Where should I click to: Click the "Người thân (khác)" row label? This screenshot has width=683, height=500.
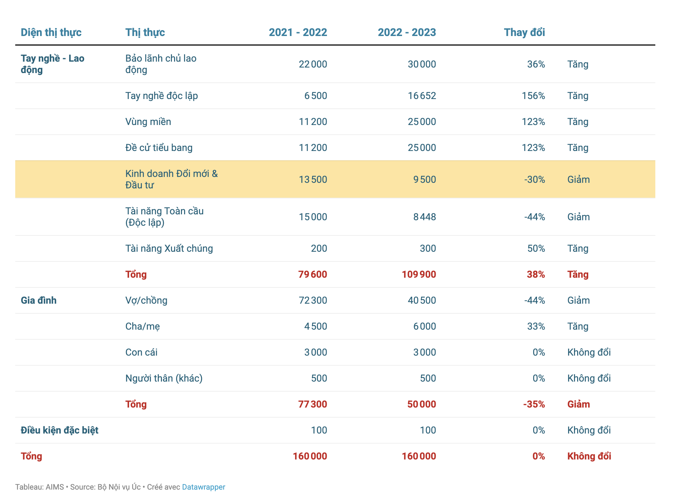(x=164, y=378)
